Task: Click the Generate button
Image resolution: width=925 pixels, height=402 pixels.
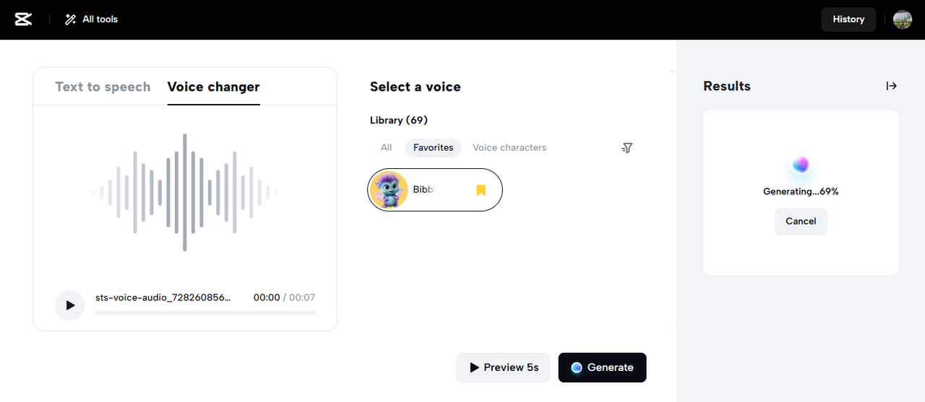Action: (x=602, y=367)
